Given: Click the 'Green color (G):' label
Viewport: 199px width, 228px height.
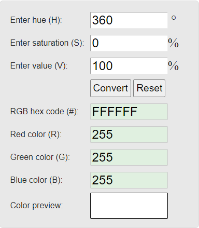Looking at the screenshot, I should (x=40, y=157).
